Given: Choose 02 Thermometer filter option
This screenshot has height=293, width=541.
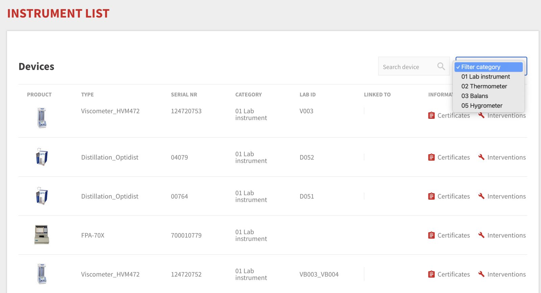Looking at the screenshot, I should pos(484,86).
